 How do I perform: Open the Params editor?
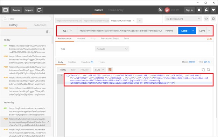coord(169,31)
